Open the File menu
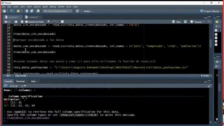224x126 pixels. pos(3,7)
